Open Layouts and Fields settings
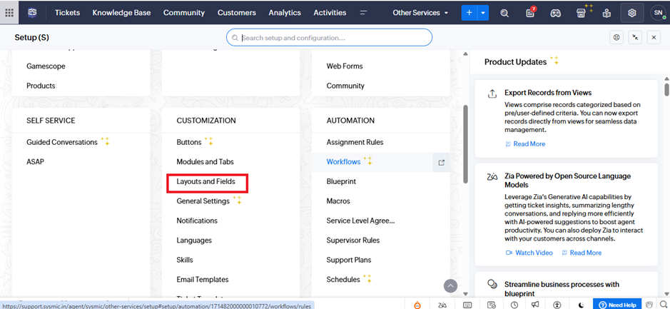This screenshot has width=670, height=309. click(205, 182)
